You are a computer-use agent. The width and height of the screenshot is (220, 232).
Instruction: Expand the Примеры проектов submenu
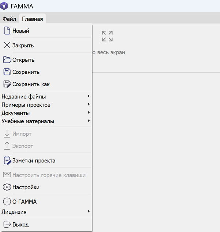click(88, 105)
